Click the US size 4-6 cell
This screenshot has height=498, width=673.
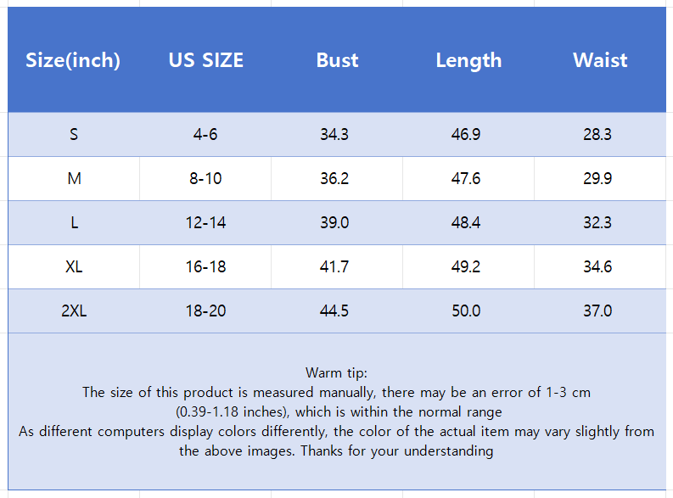point(205,134)
